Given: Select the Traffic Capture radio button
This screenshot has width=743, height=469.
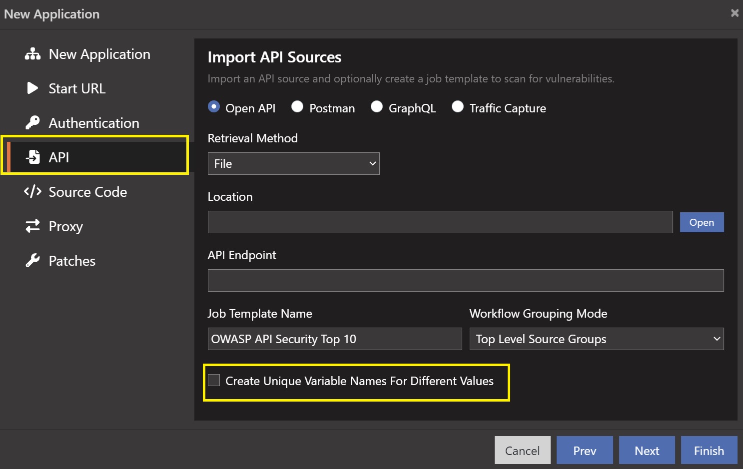Looking at the screenshot, I should point(457,107).
